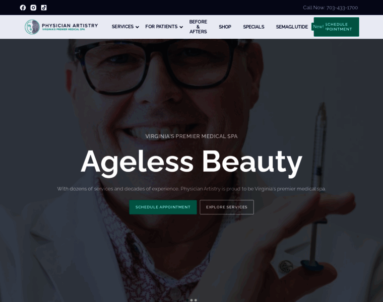This screenshot has height=302, width=383.
Task: Open the Semaglutide menu item
Action: pos(292,27)
